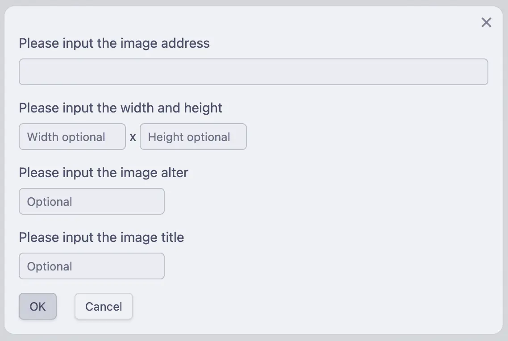Select the image title Optional field

tap(92, 266)
